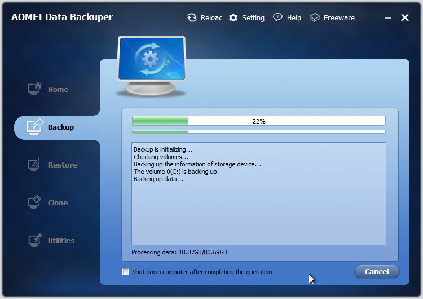Enable shut down computer after completing checkbox

(125, 272)
